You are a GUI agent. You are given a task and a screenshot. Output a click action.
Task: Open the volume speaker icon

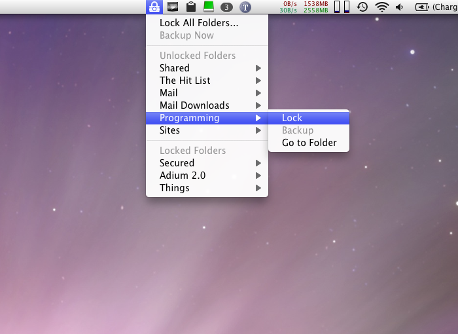399,7
